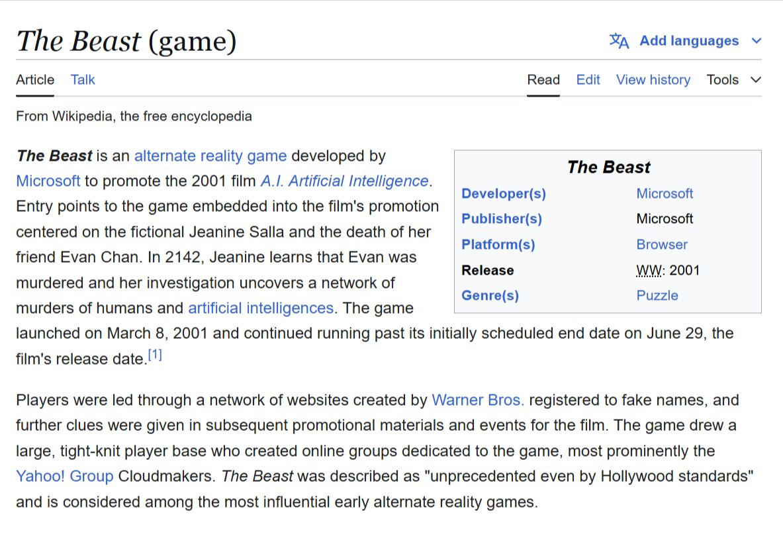Click the Developer(s) infobox label link
Viewport: 783px width, 542px height.
pyautogui.click(x=503, y=194)
